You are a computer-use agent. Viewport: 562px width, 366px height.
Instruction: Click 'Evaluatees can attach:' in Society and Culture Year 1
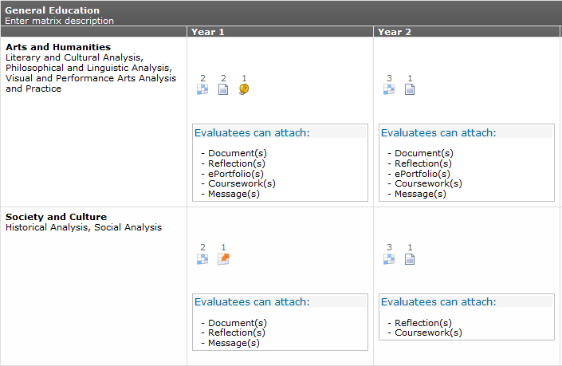[252, 302]
